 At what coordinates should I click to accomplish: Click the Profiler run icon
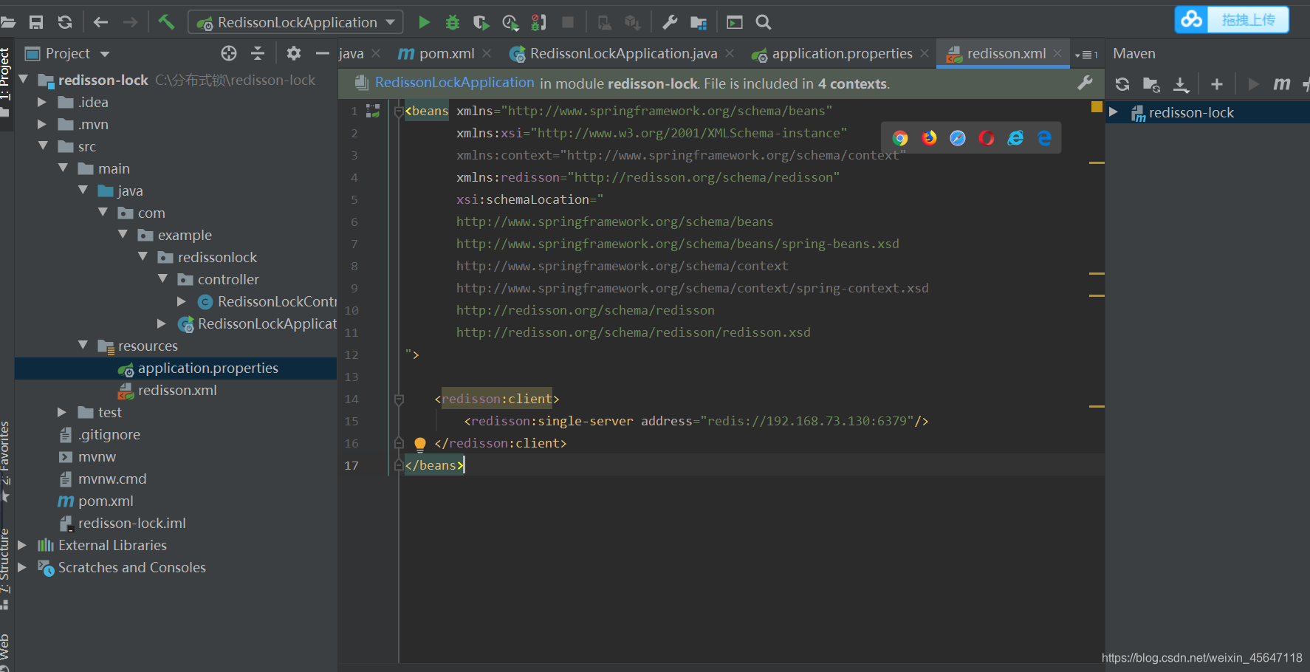510,22
